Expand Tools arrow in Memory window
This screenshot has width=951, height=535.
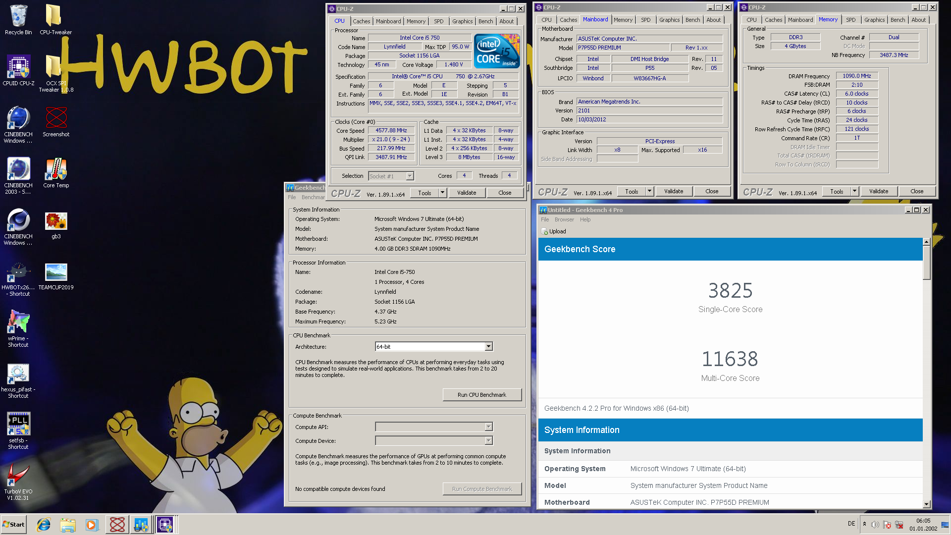854,191
